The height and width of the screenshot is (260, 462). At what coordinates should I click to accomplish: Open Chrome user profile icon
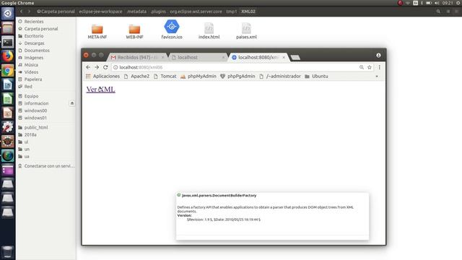[x=378, y=55]
